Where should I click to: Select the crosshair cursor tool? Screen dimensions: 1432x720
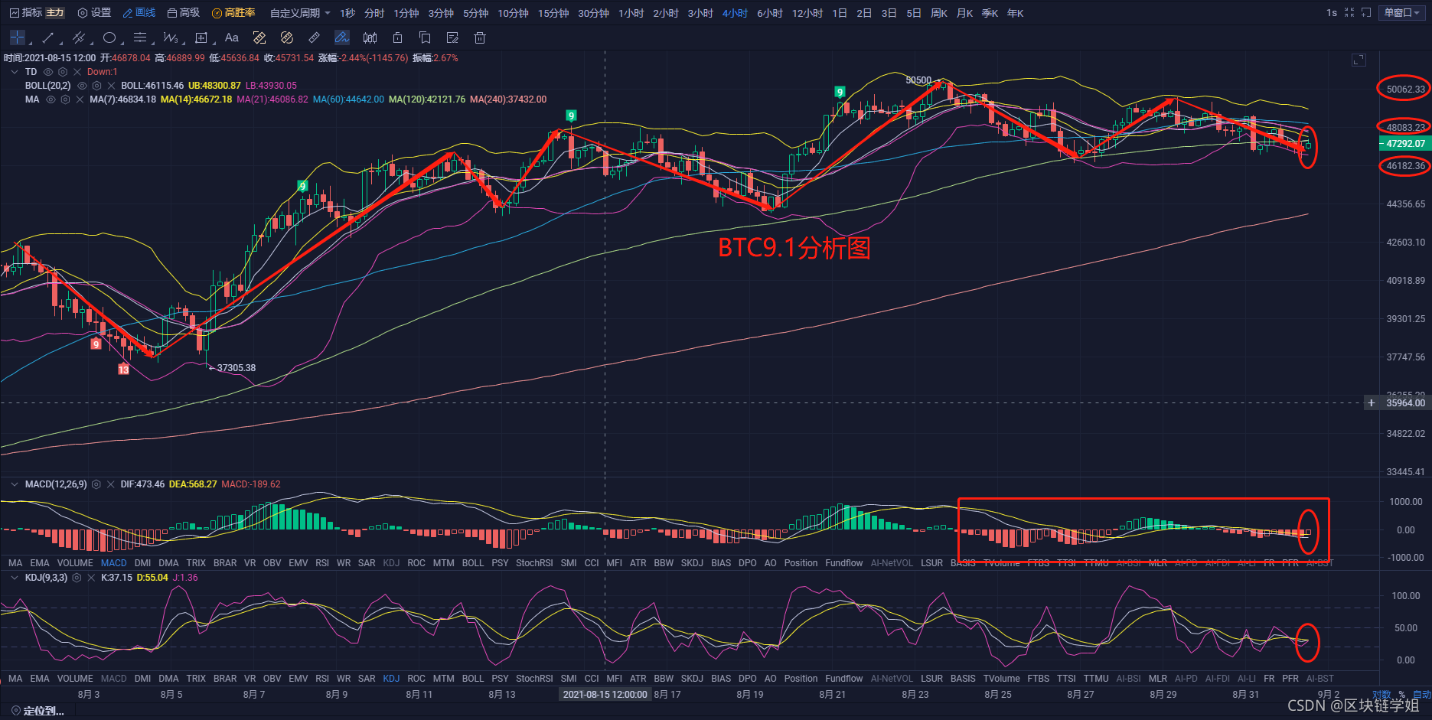18,37
